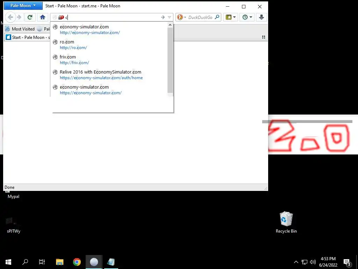Viewport: 358px width, 269px height.
Task: Click the Go arrow in the address bar
Action: 163,18
